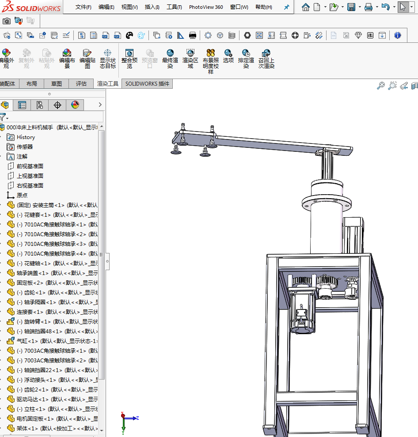The width and height of the screenshot is (418, 437).
Task: Click the New document icon
Action: point(317,7)
